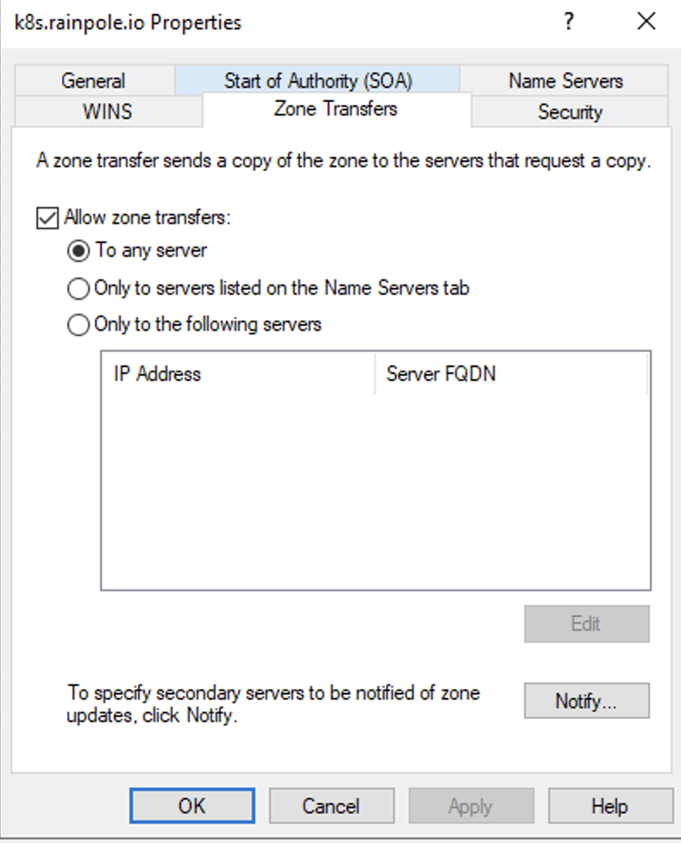Open the Security tab
Screen dimensions: 681x843
click(570, 112)
